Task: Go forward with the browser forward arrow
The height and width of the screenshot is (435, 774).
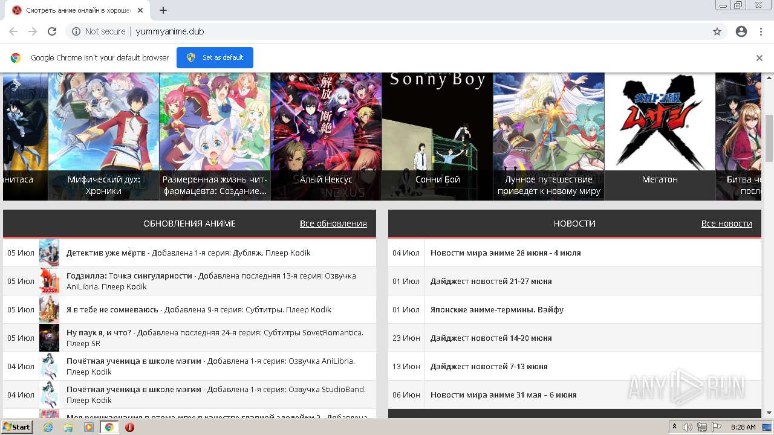Action: tap(33, 31)
